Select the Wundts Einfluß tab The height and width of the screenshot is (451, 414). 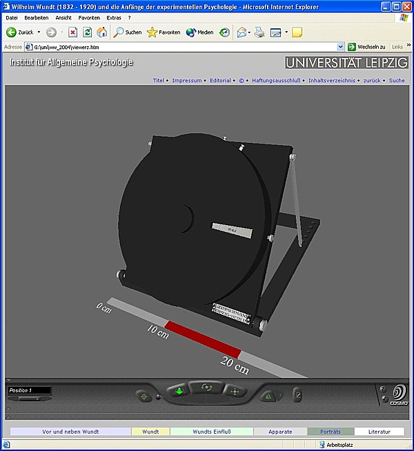pyautogui.click(x=212, y=432)
